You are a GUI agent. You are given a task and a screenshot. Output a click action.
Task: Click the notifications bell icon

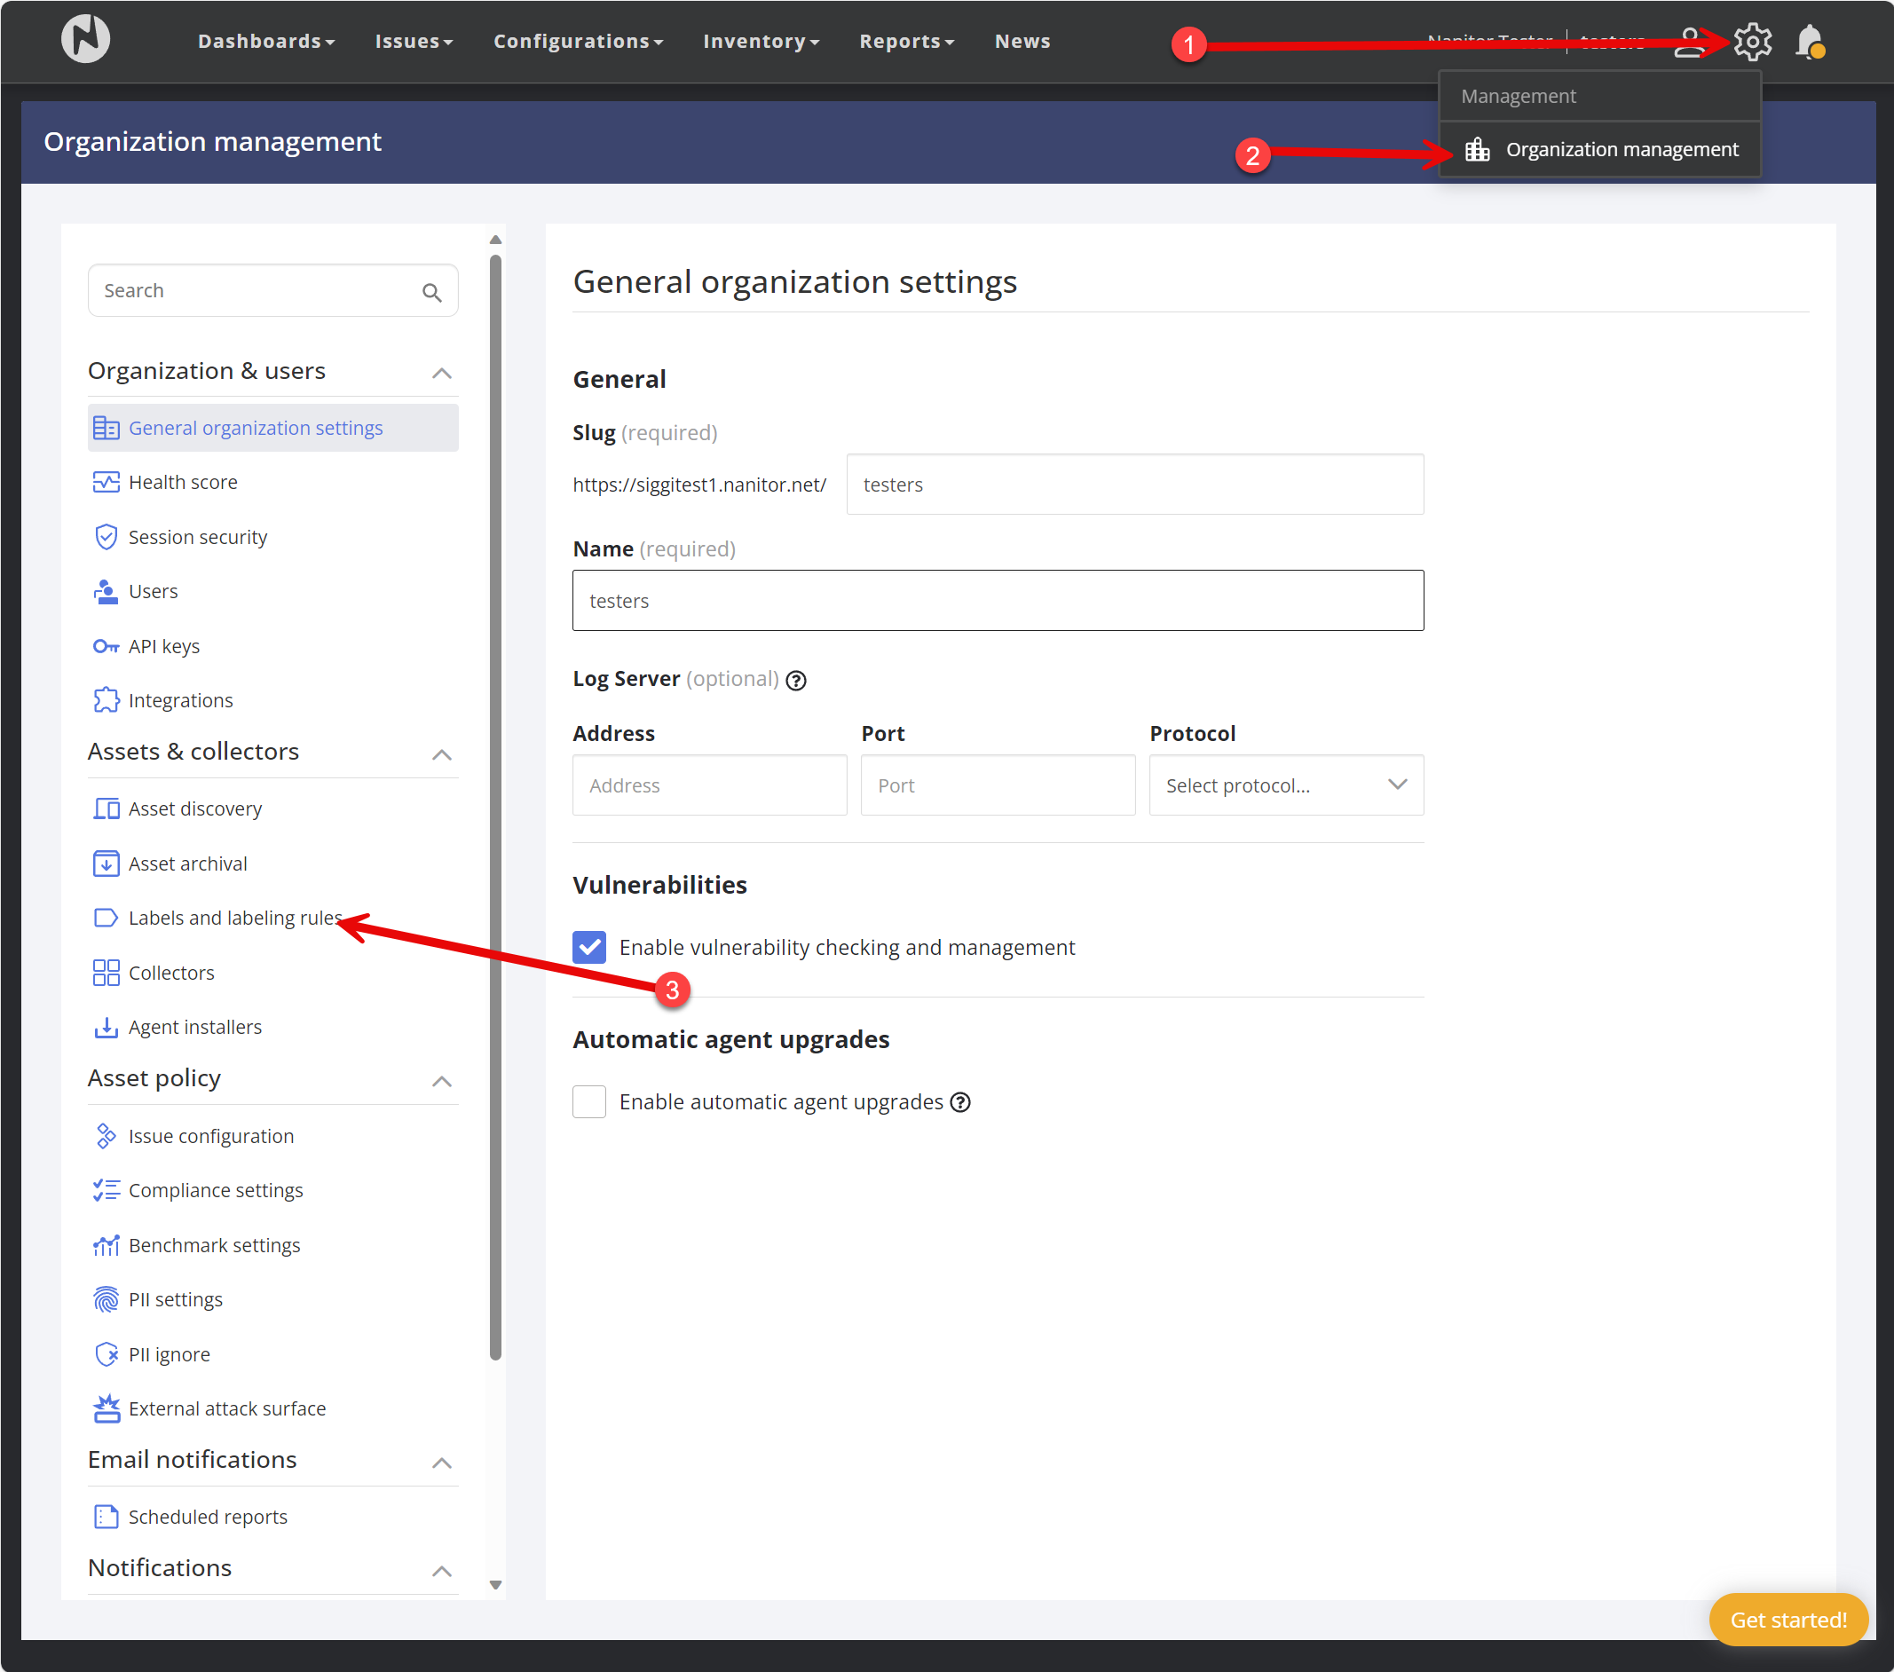pos(1809,42)
